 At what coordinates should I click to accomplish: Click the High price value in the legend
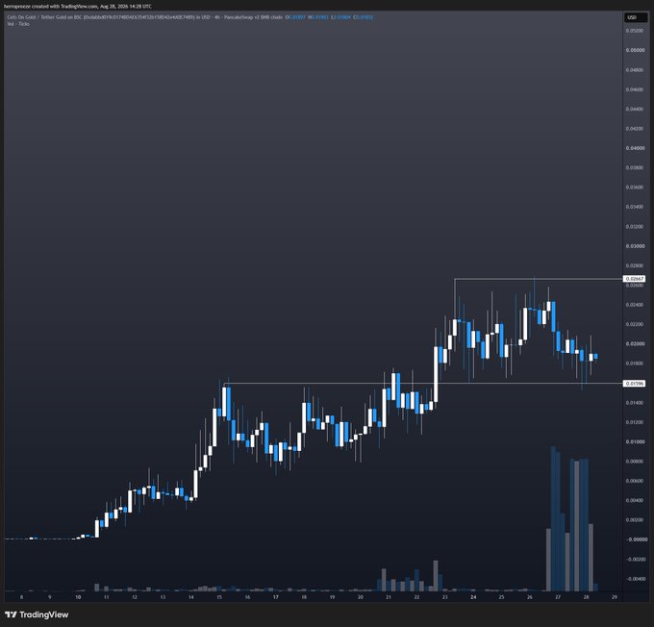coord(318,17)
